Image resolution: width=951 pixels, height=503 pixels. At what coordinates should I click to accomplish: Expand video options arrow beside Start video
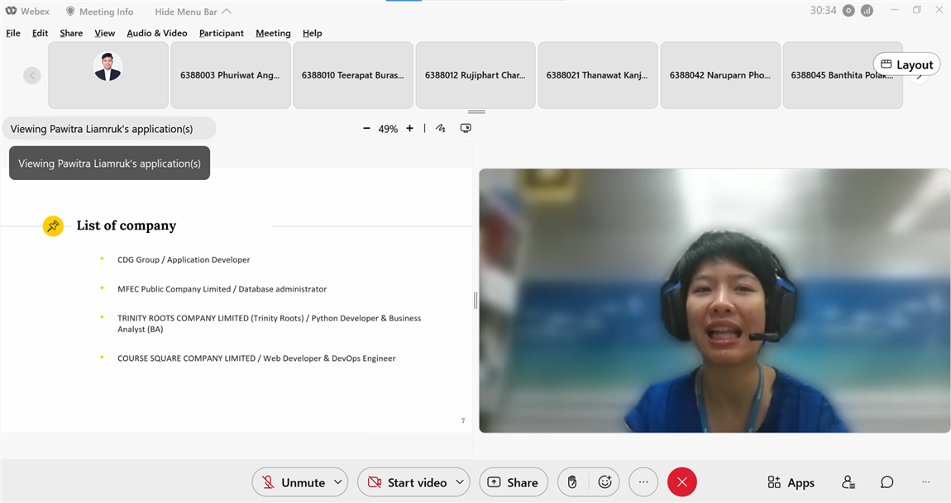tap(460, 482)
